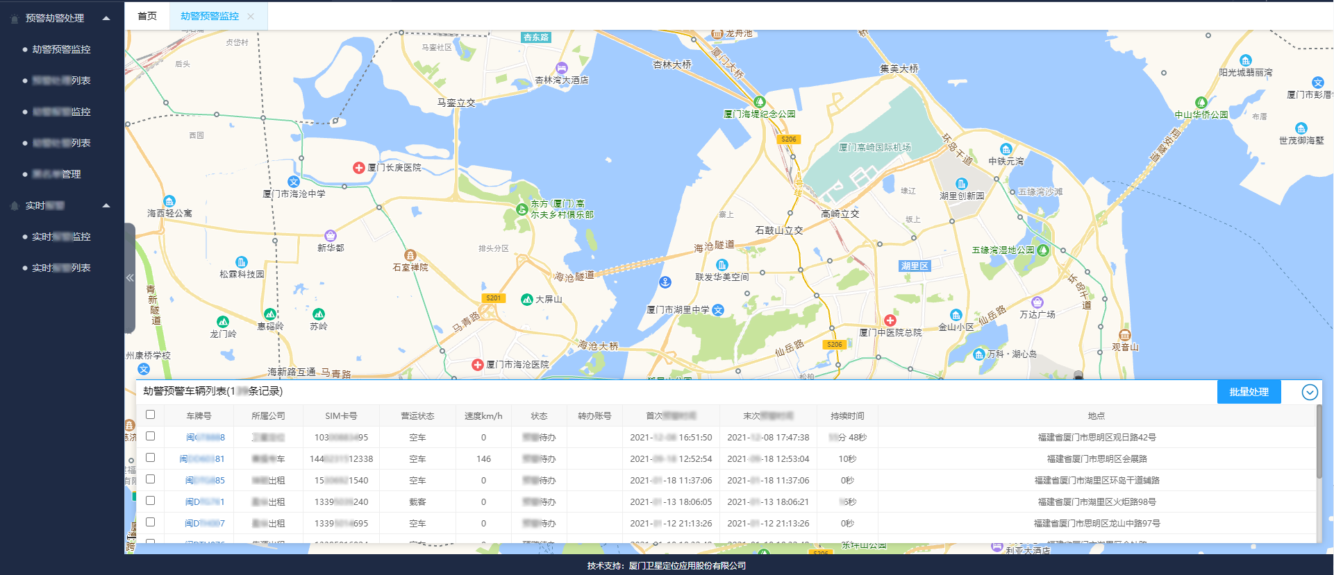The image size is (1334, 575).
Task: Open the license plate link in the first row
Action: [205, 438]
